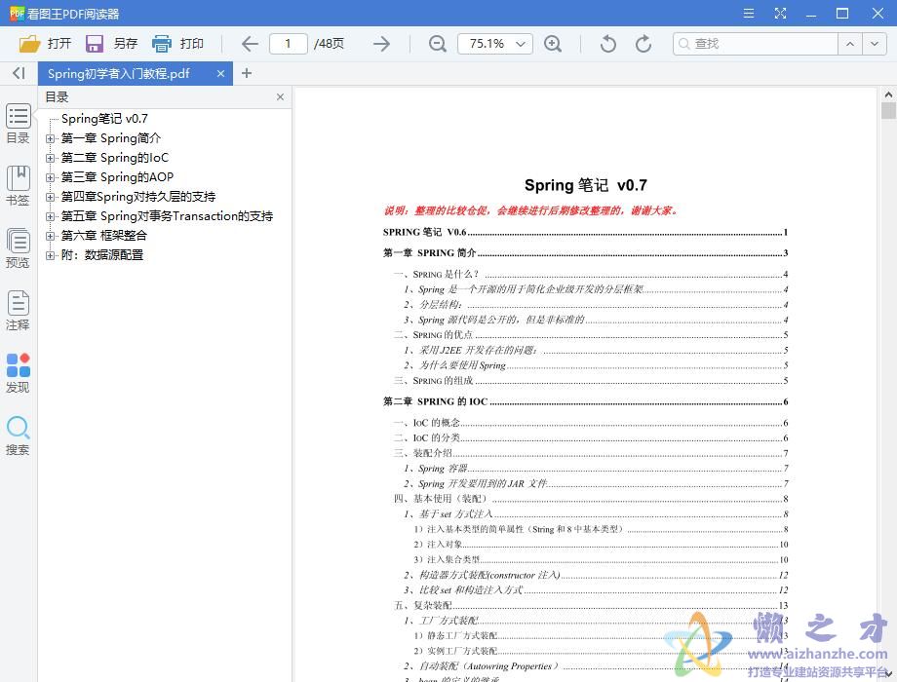The width and height of the screenshot is (897, 682).
Task: Expand 第三章 Spring的AOP in the outline
Action: click(x=51, y=177)
